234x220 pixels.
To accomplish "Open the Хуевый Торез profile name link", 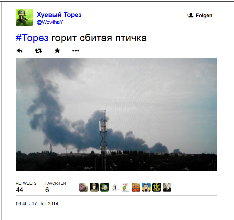I will click(59, 15).
